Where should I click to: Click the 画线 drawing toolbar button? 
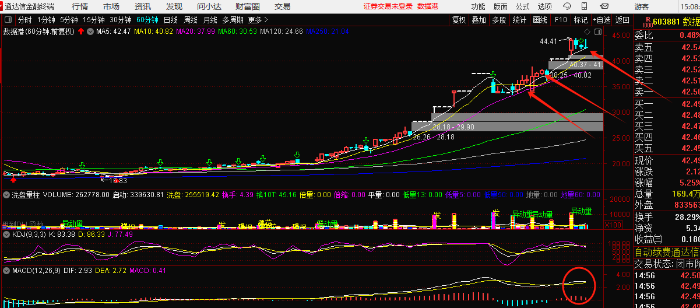(540, 20)
